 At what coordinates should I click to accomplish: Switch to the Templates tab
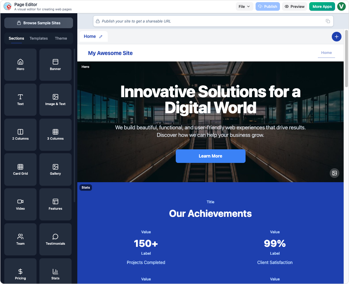click(39, 38)
